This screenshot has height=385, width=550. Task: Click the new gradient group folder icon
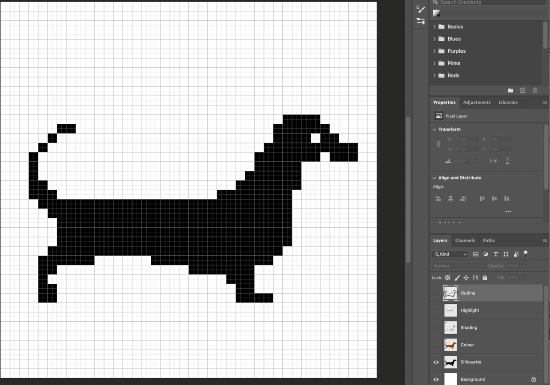click(511, 90)
